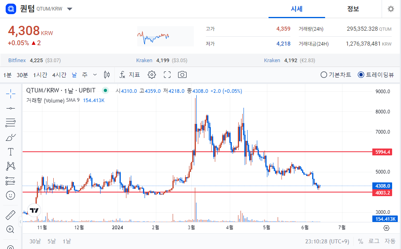Screen dimensions: 401x249
Task: Open price scale settings icon
Action: pos(386,228)
